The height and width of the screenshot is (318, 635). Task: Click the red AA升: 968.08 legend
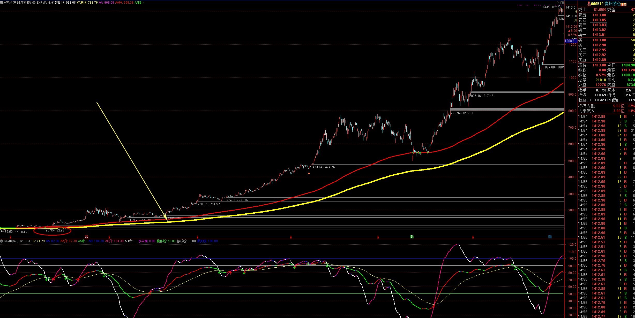click(x=124, y=3)
